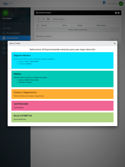The image size is (125, 167).
Task: Click the Inicio home icon
Action: (4, 28)
